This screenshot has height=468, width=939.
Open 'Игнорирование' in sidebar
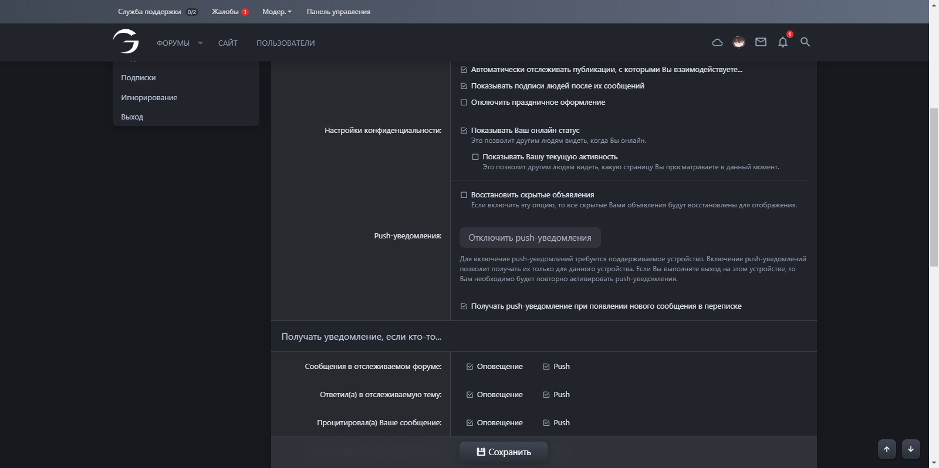pyautogui.click(x=149, y=98)
